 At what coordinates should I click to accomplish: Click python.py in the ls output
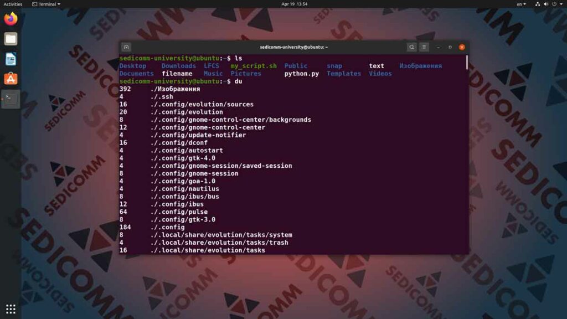tap(302, 74)
